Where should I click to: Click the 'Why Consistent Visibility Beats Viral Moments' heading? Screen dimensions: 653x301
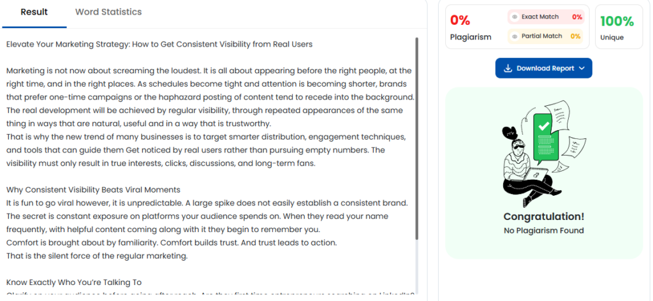[93, 189]
